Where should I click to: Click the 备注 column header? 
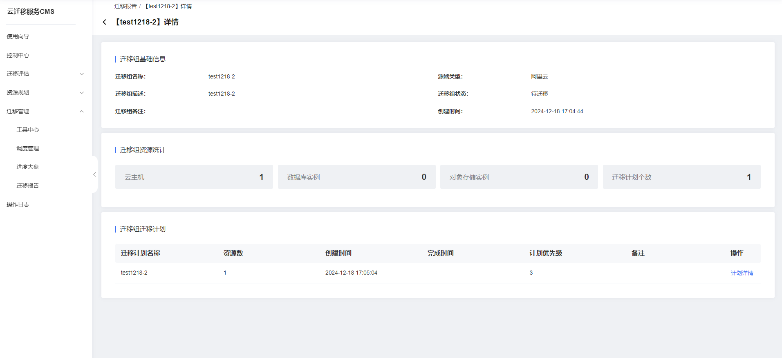(638, 253)
